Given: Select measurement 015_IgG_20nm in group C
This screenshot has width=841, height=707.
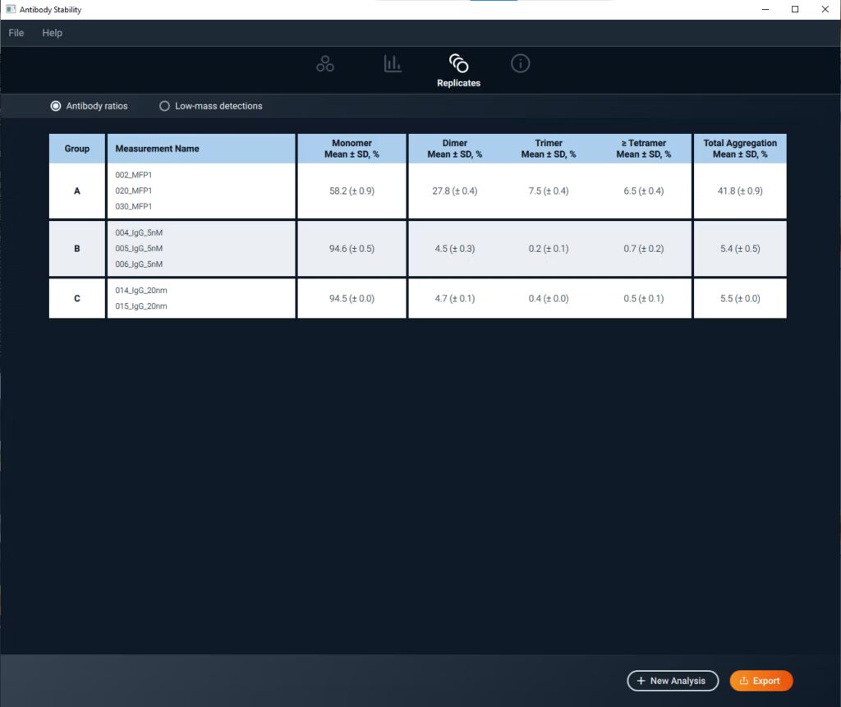Looking at the screenshot, I should click(x=141, y=306).
